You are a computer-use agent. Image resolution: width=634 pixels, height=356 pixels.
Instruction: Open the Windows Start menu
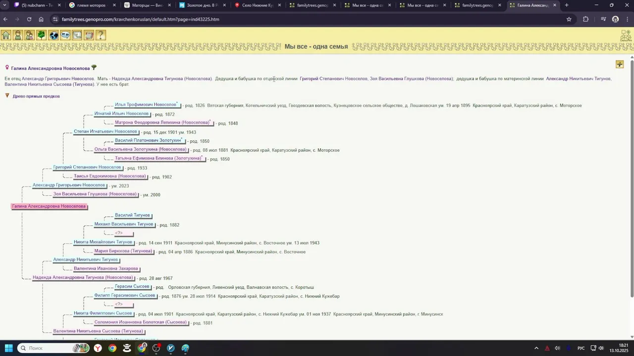(8, 348)
